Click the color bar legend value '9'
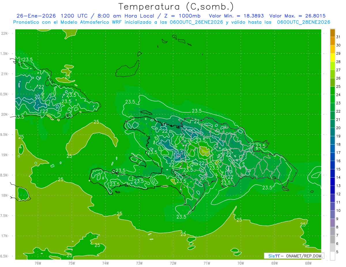346x267 pixels. [x=337, y=219]
